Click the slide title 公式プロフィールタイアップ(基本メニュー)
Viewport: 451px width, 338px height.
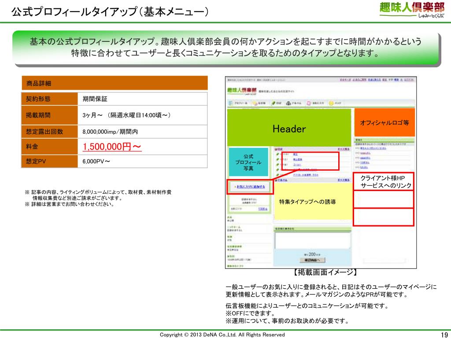110,12
